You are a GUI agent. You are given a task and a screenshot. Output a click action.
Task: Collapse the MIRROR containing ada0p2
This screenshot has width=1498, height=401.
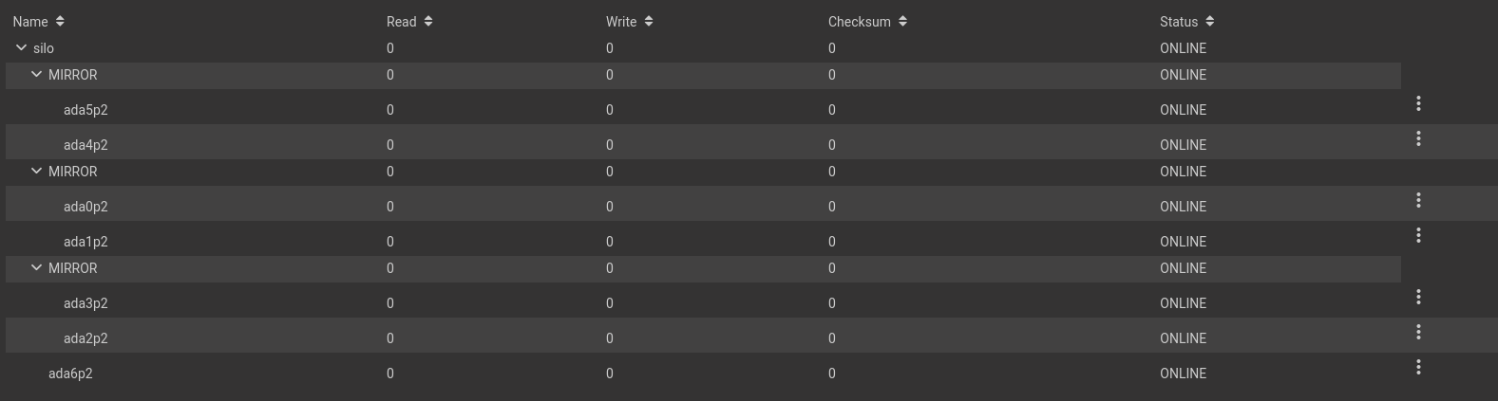pos(36,171)
